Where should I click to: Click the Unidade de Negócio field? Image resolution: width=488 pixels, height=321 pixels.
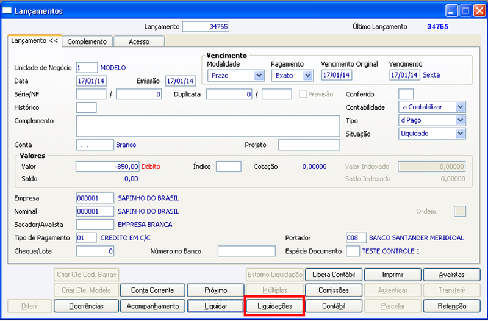[x=87, y=68]
